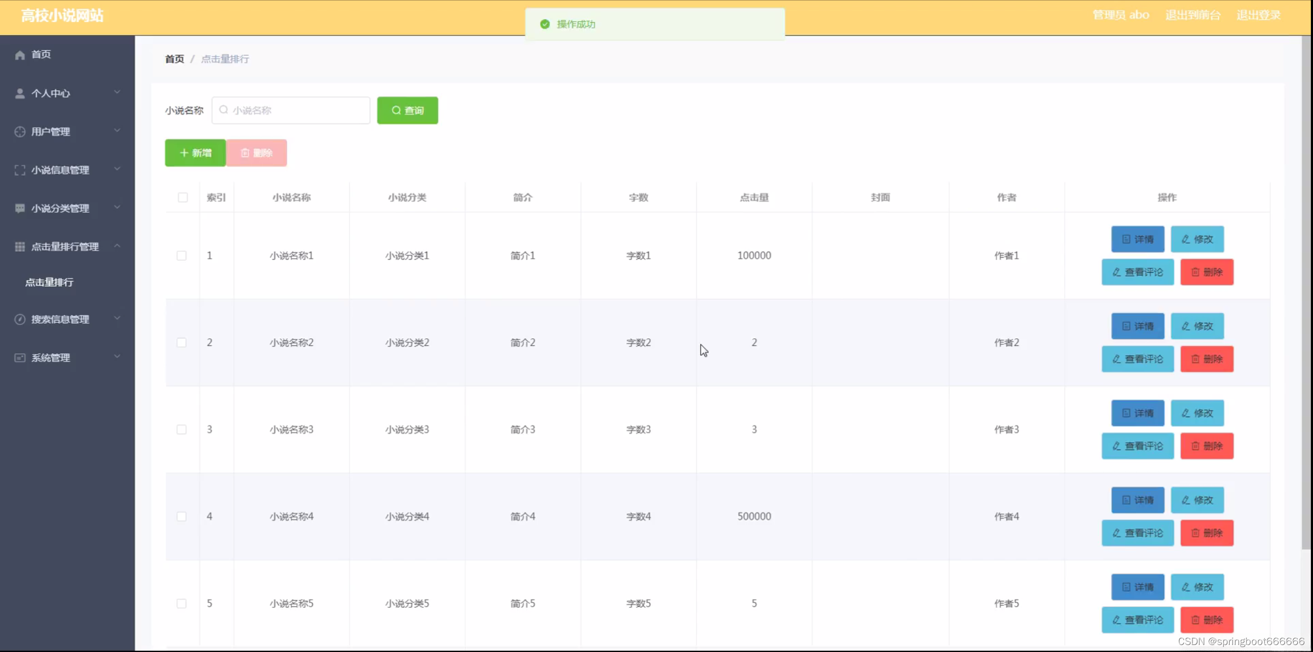
Task: Click the 用户管理 sidebar icon
Action: (x=20, y=132)
